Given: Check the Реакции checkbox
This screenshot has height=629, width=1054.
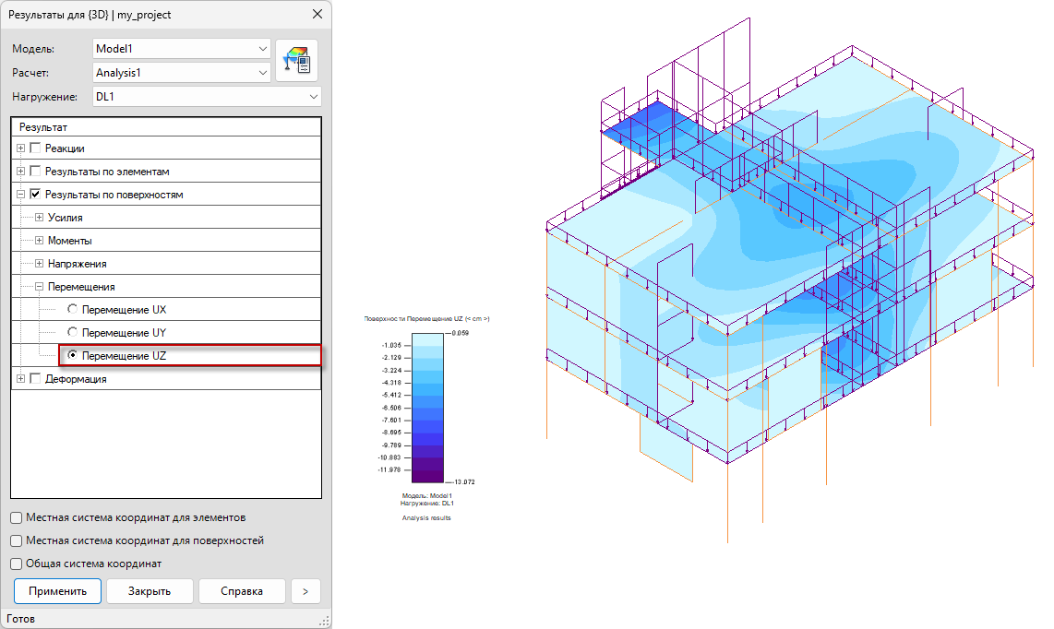Looking at the screenshot, I should [x=36, y=148].
